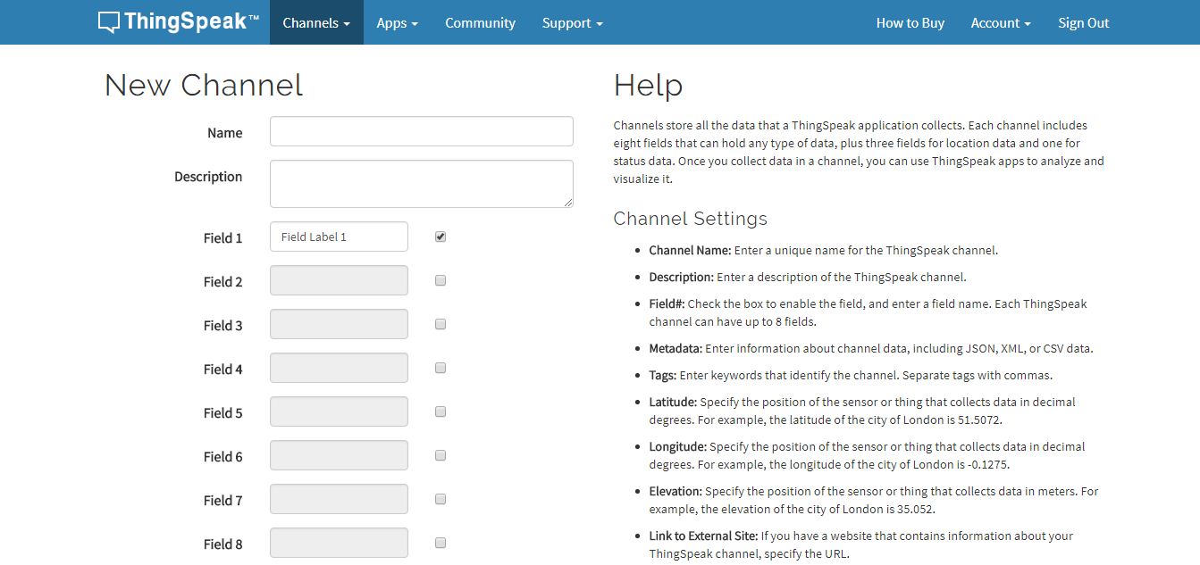Enable the Field 3 checkbox
Screen dimensions: 1200x565
pos(441,324)
